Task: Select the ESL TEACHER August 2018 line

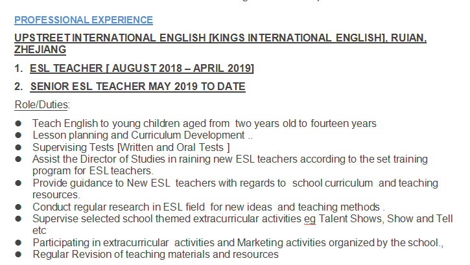Action: [142, 68]
